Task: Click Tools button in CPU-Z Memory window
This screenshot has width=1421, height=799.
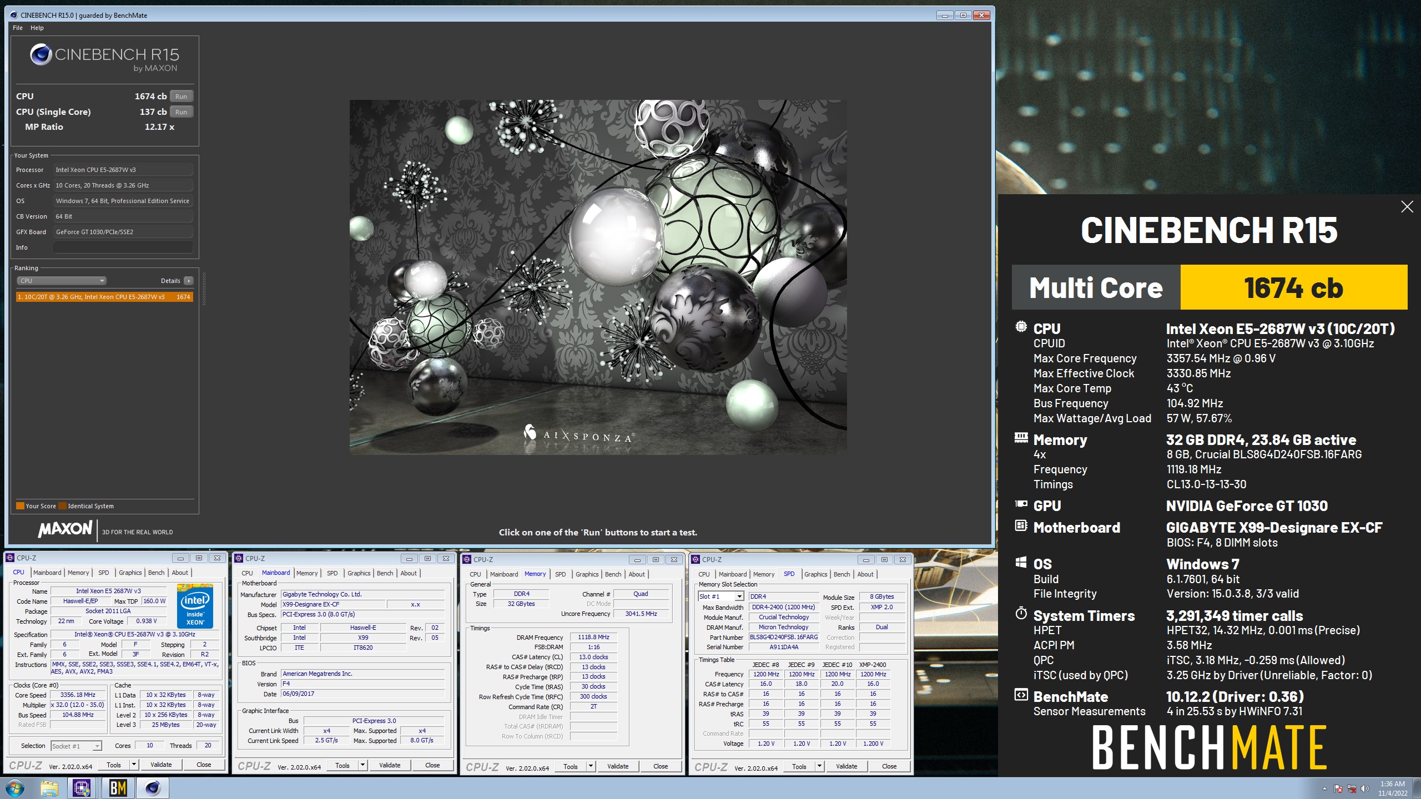Action: pos(571,766)
